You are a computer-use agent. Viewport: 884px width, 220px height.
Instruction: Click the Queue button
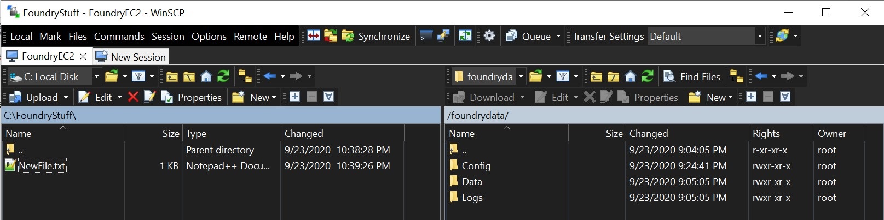pyautogui.click(x=529, y=36)
